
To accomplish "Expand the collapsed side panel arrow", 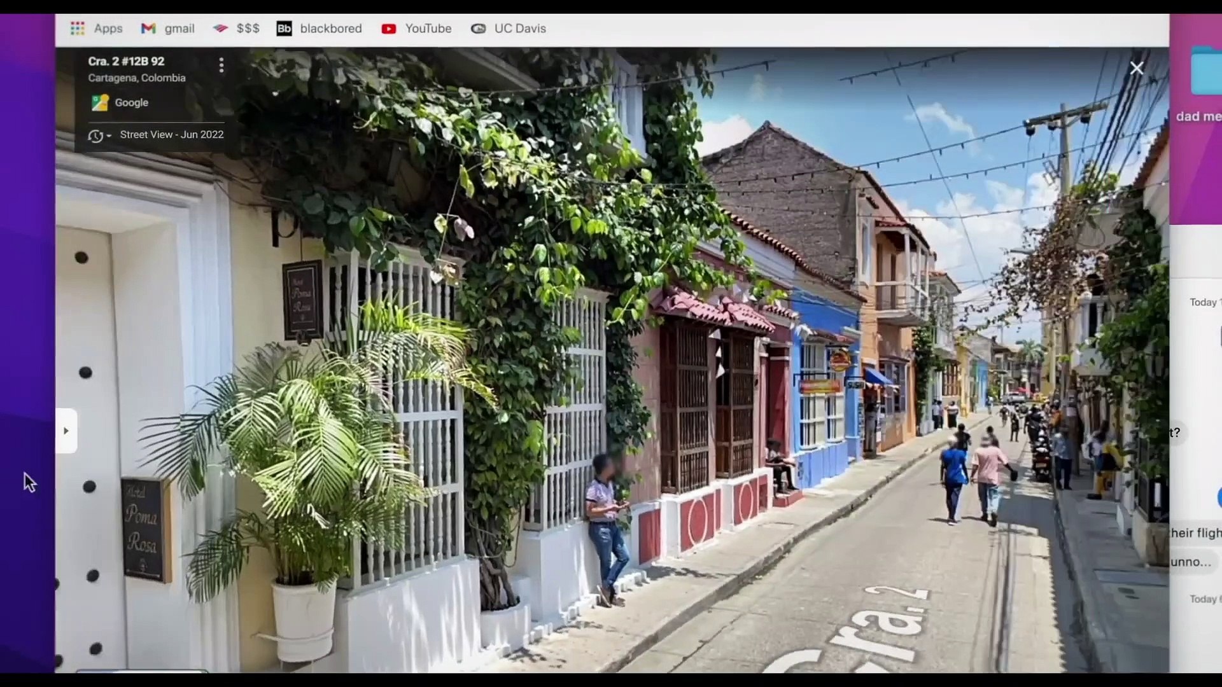I will [66, 431].
